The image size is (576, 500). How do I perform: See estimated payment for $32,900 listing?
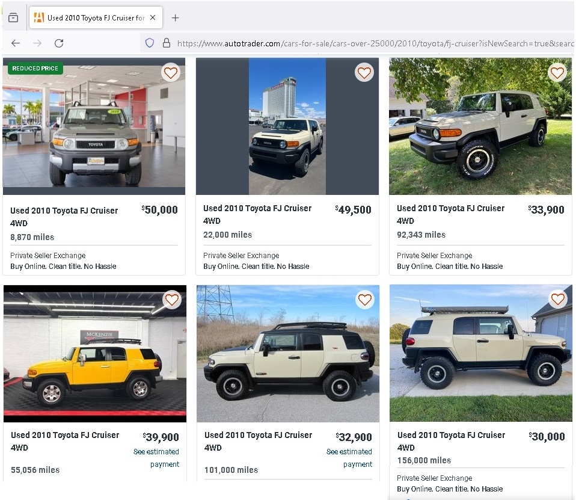pos(349,458)
